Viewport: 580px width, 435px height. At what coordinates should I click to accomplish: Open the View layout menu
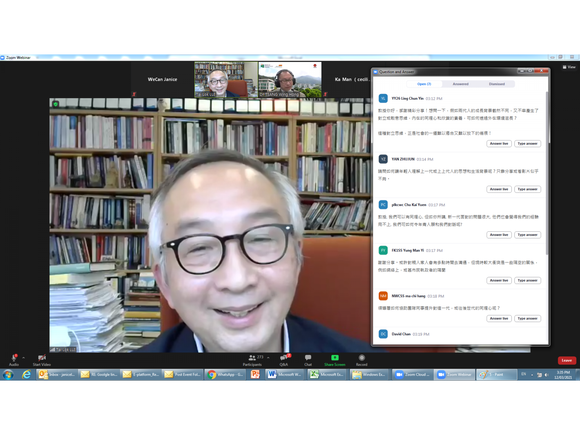click(x=569, y=67)
